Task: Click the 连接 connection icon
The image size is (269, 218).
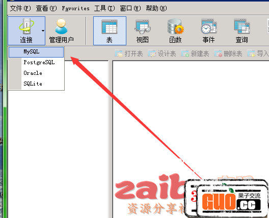Action: click(x=26, y=31)
